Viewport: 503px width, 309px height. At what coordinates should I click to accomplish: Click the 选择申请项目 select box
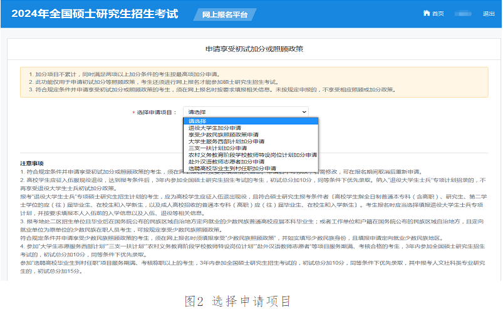[246, 112]
